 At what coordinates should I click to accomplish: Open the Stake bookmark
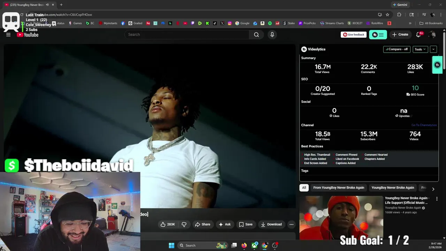[x=289, y=23]
